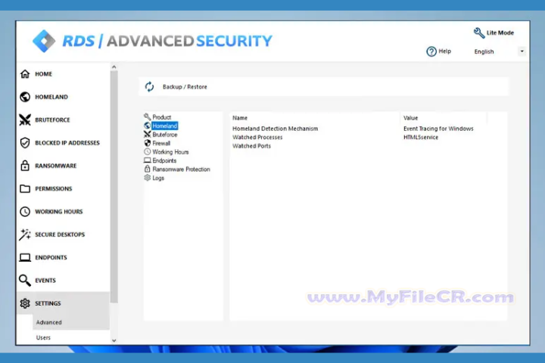Click the Settings gear sidebar icon
This screenshot has width=545, height=363.
(25, 303)
